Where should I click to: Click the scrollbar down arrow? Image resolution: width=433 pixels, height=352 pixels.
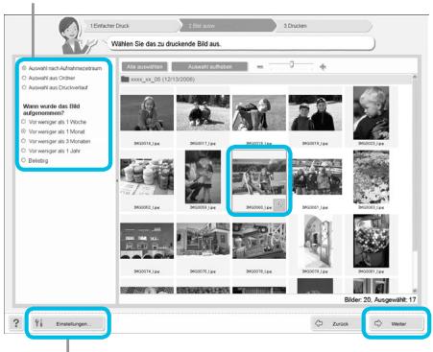tap(415, 291)
